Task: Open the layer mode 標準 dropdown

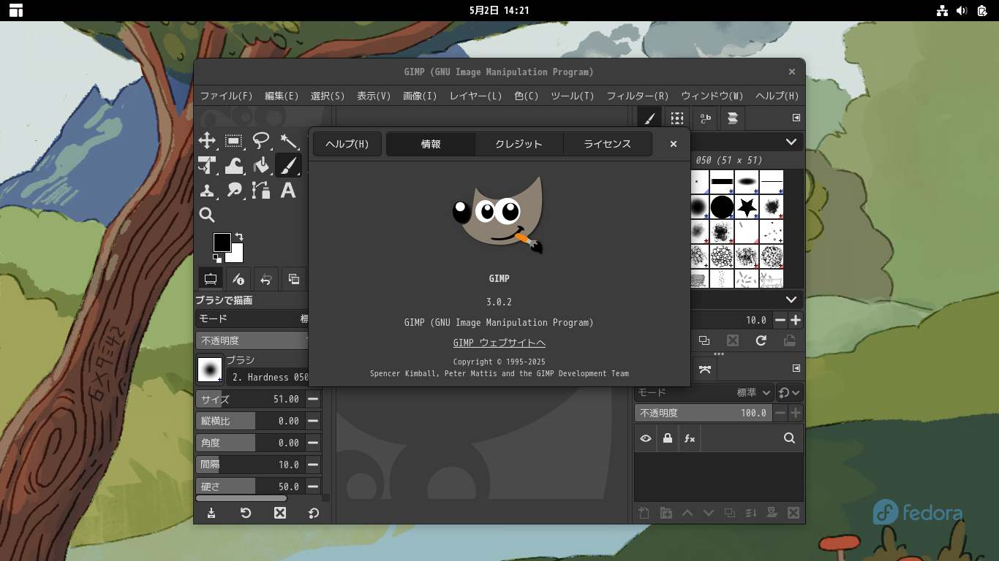Action: click(x=754, y=393)
